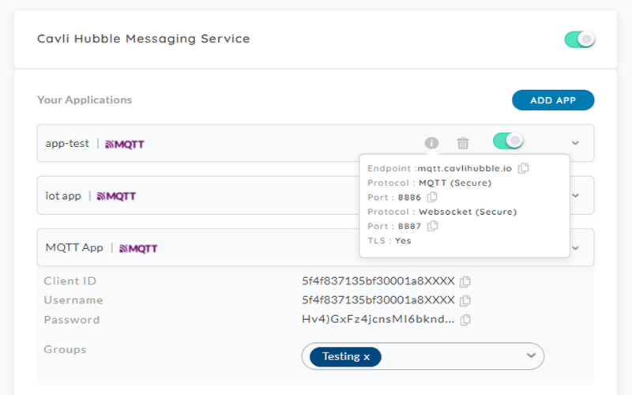
Task: Click the app-test application name
Action: [67, 144]
